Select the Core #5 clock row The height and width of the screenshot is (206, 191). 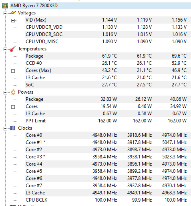pos(108,171)
